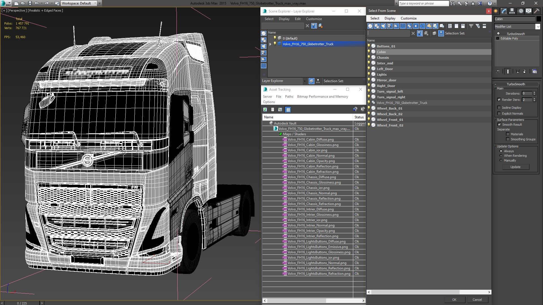Select Wheel_Front_01 in object list

tap(390, 120)
